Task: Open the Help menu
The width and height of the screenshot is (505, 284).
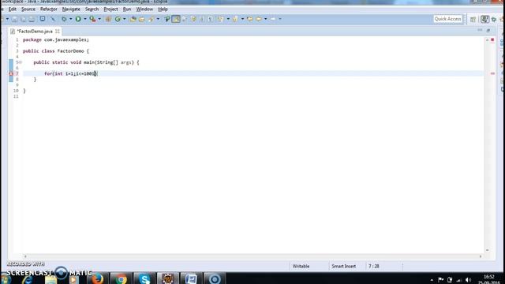Action: [163, 9]
